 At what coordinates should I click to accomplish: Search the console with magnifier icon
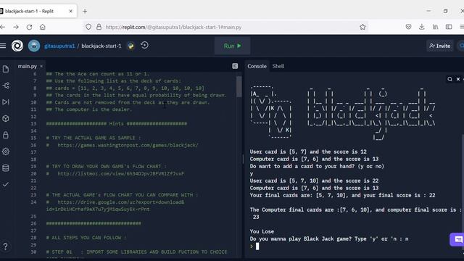[x=449, y=79]
